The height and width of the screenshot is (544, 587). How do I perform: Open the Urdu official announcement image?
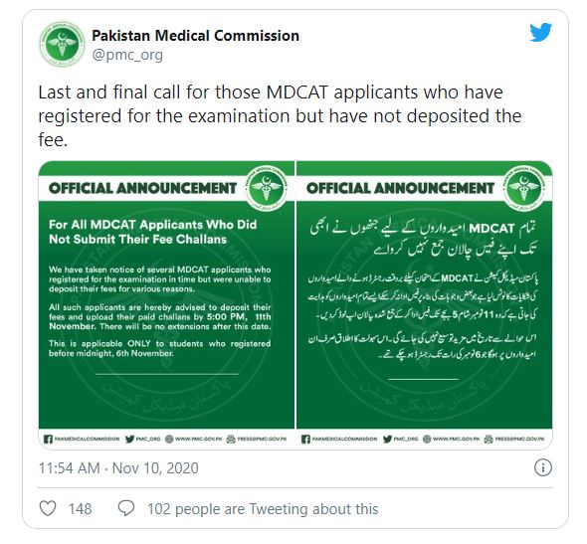pyautogui.click(x=424, y=304)
